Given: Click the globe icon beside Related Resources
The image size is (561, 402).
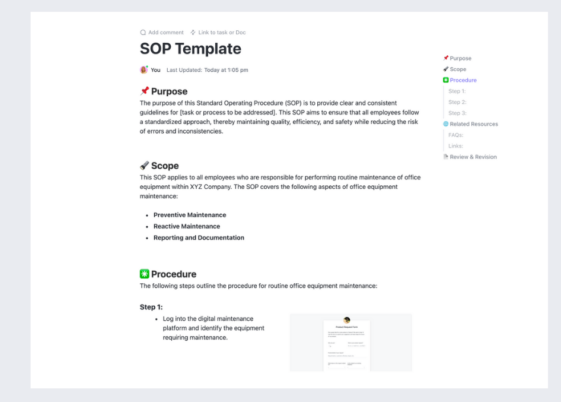Looking at the screenshot, I should (x=445, y=124).
